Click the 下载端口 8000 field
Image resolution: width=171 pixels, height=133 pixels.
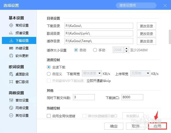(x=132, y=97)
